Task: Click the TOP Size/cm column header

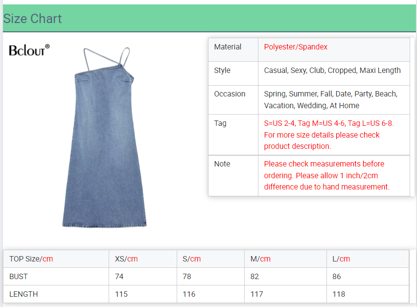Action: point(31,259)
